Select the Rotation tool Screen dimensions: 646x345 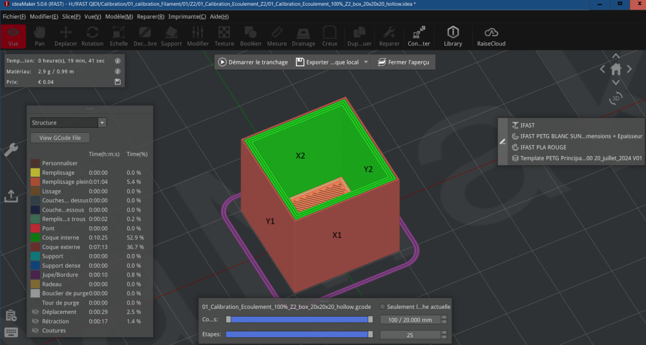[92, 36]
